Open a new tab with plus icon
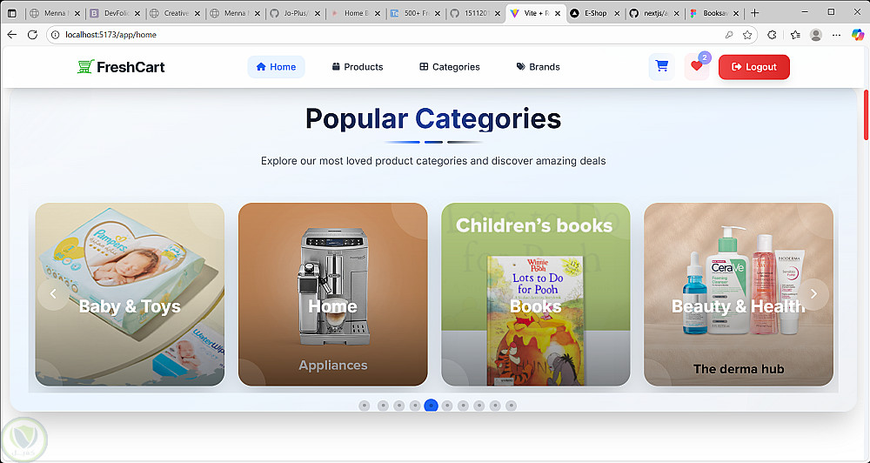This screenshot has width=870, height=463. [754, 13]
